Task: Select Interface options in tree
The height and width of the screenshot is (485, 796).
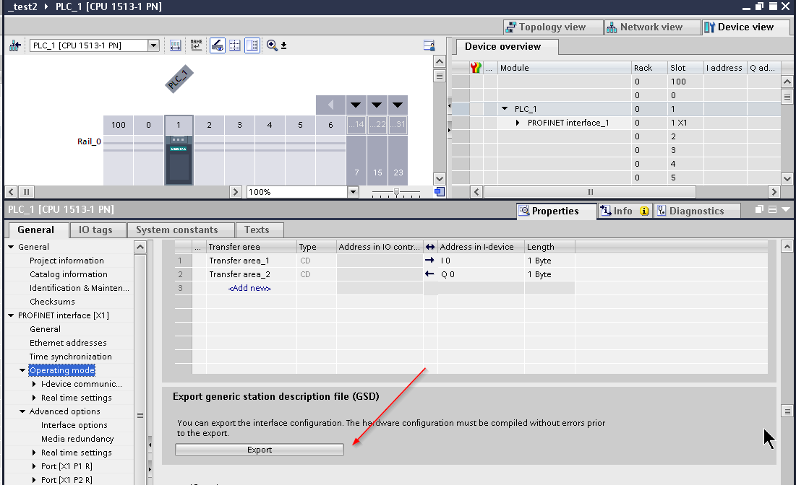Action: pyautogui.click(x=74, y=425)
